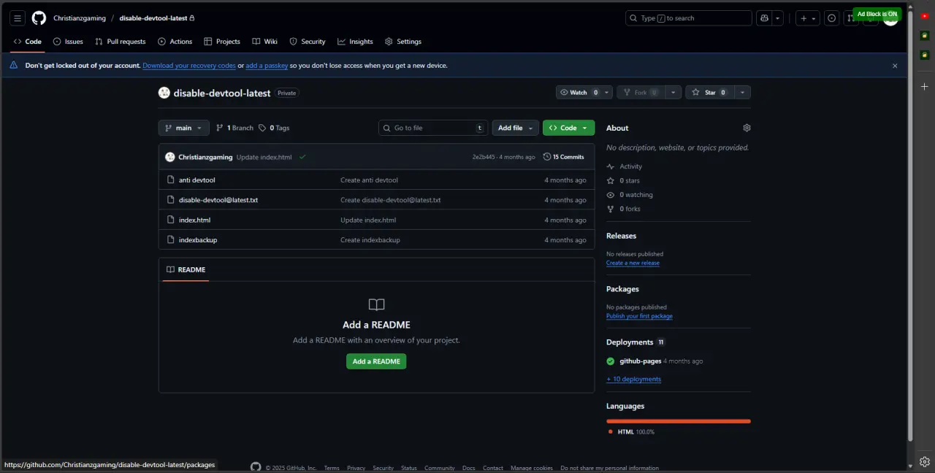935x473 pixels.
Task: Open the Releases heading link
Action: tap(621, 236)
